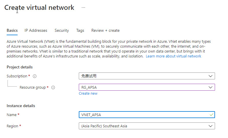Click the Subscription field label
The height and width of the screenshot is (138, 228).
point(17,76)
